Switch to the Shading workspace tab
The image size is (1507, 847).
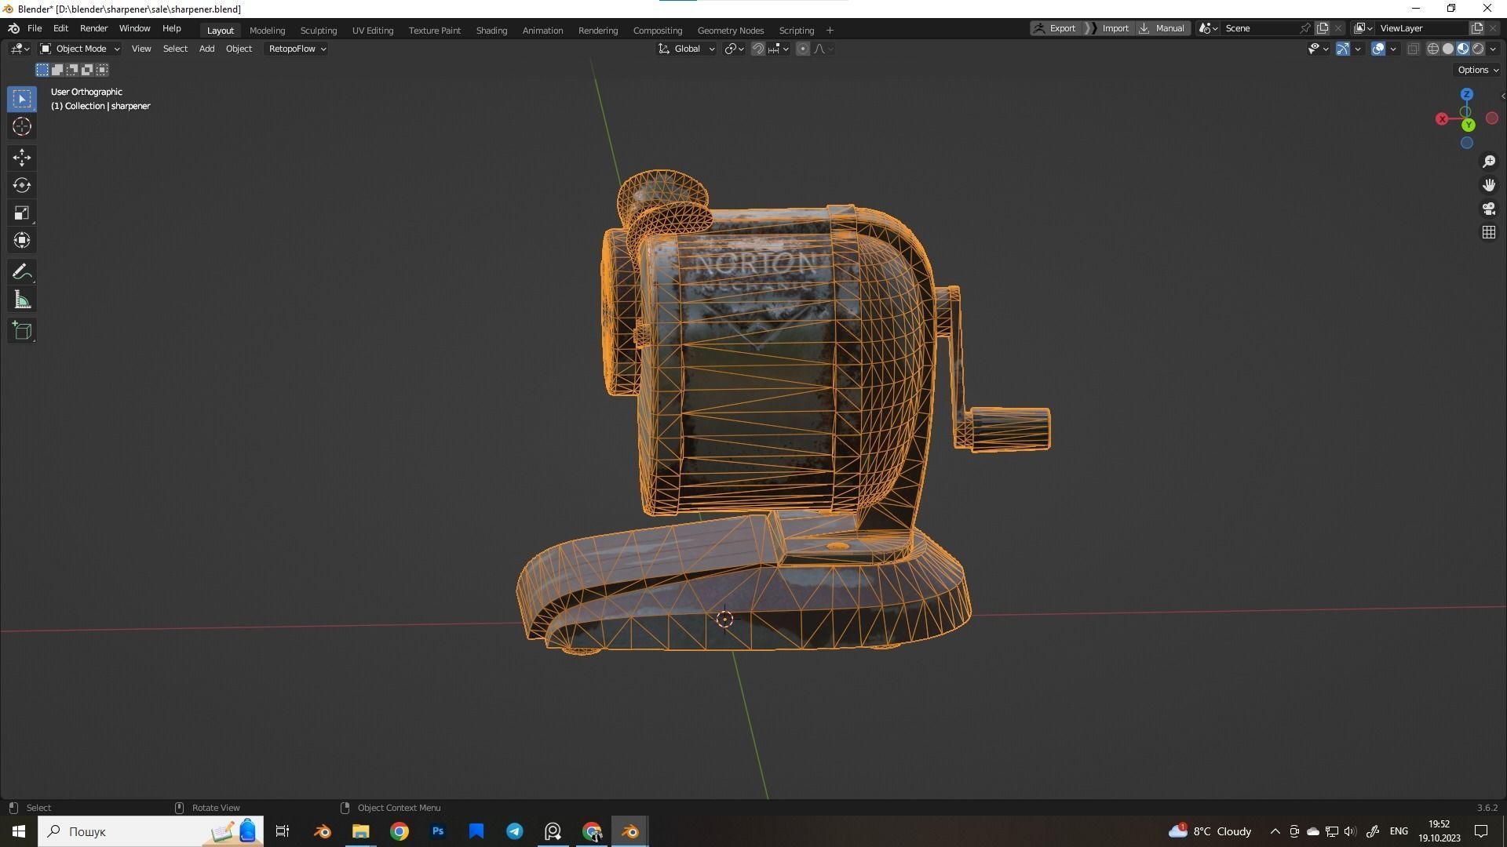click(491, 30)
